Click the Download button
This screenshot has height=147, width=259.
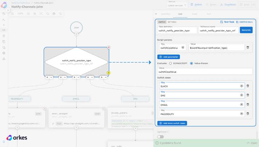point(228,5)
